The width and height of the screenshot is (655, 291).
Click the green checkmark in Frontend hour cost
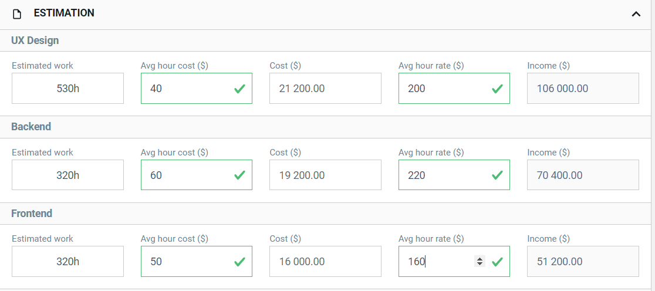239,262
